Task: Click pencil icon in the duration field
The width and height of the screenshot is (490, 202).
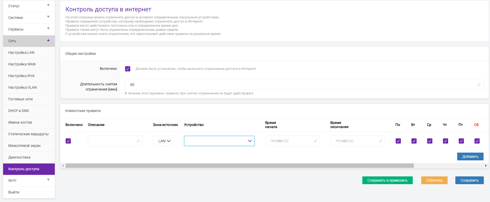Action: point(479,85)
